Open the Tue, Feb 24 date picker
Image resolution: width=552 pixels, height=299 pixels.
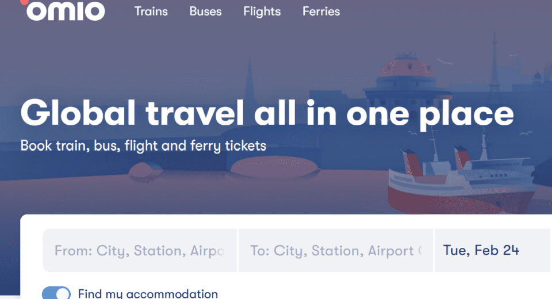[x=481, y=250]
